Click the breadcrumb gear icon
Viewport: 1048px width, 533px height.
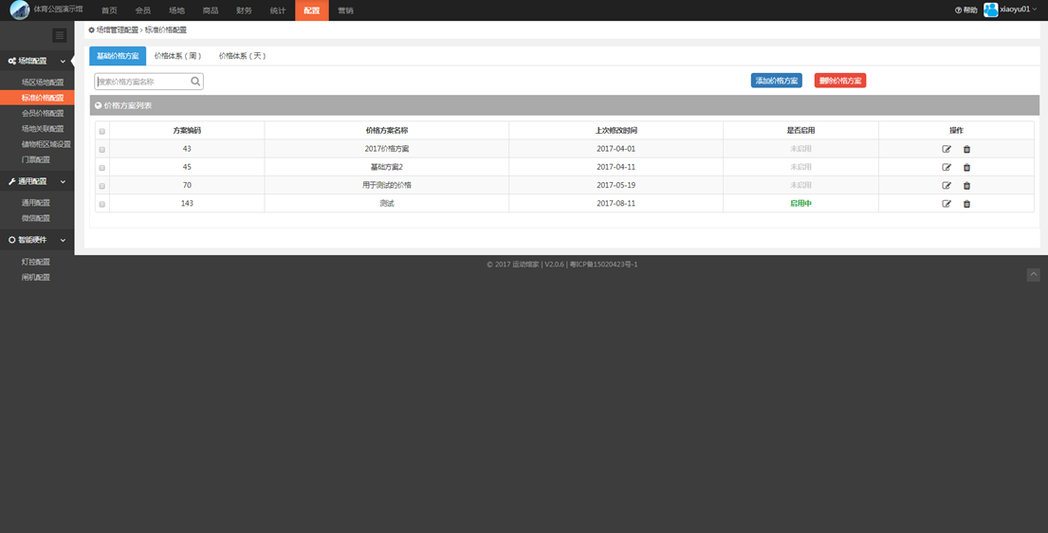point(92,30)
